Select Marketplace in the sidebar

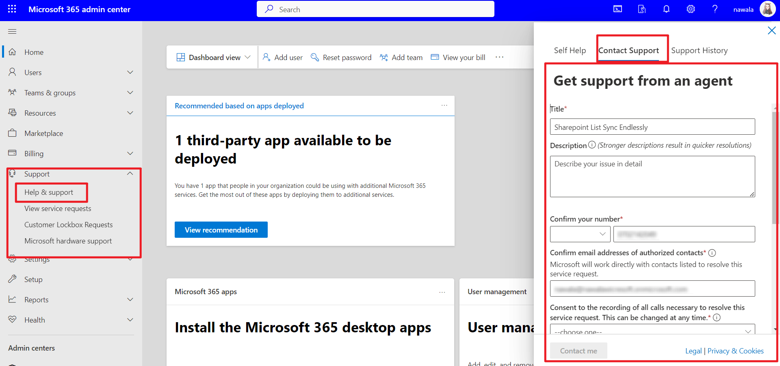43,133
